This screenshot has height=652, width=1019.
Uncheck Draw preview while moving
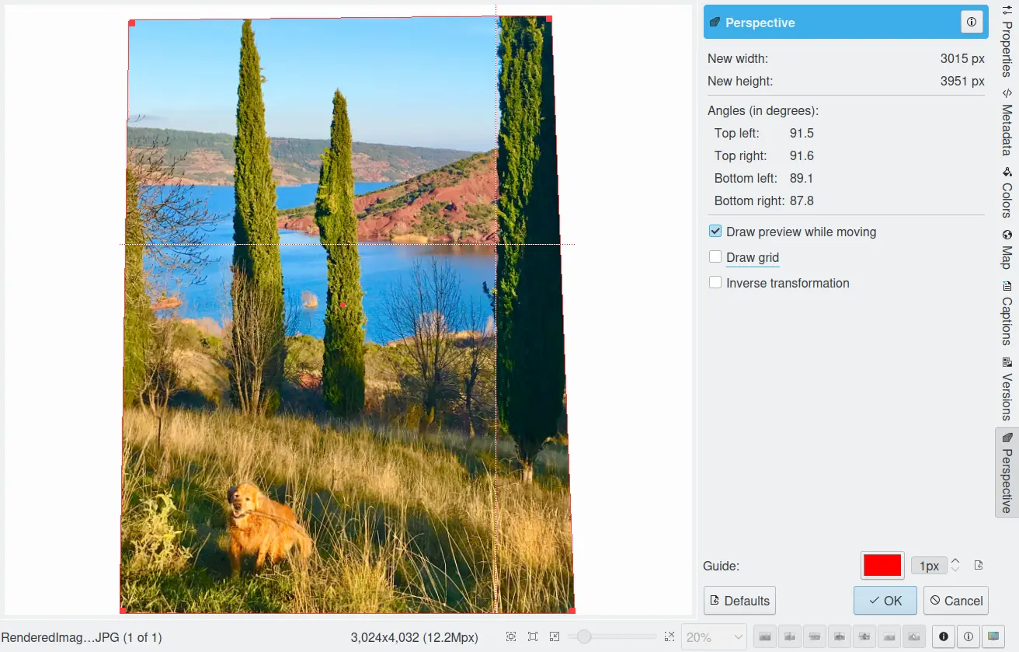(715, 232)
